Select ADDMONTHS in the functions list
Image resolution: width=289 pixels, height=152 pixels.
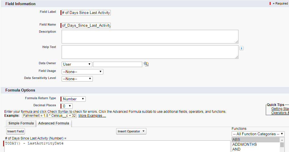tap(256, 144)
